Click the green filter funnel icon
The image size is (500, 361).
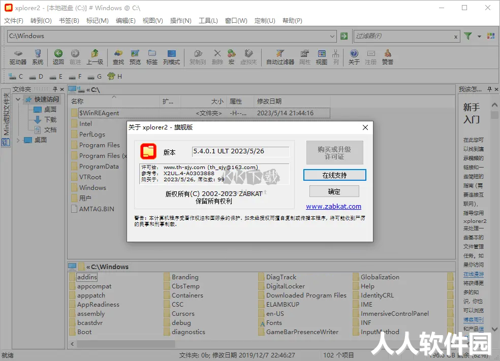point(468,36)
